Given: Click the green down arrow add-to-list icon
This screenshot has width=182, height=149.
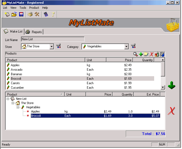Looking at the screenshot, I should click(x=172, y=85).
